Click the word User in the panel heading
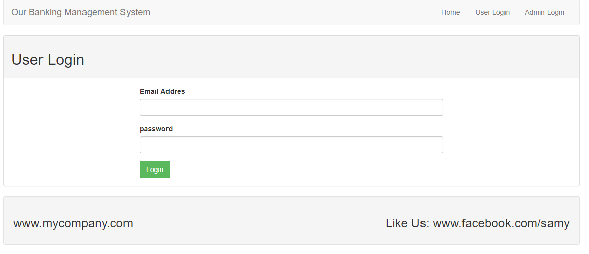 click(x=27, y=60)
